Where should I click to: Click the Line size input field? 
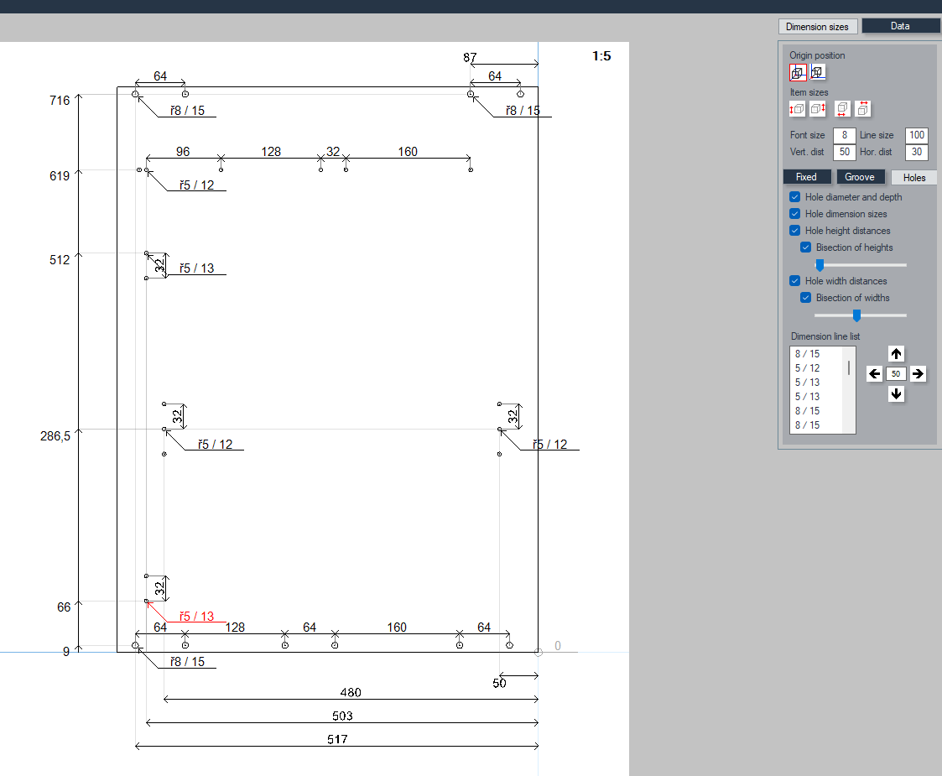pyautogui.click(x=917, y=135)
